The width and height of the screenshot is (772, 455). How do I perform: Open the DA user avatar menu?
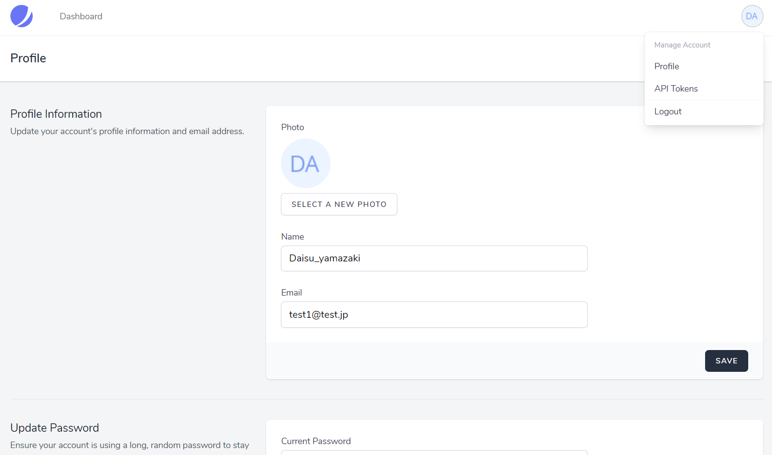(752, 16)
